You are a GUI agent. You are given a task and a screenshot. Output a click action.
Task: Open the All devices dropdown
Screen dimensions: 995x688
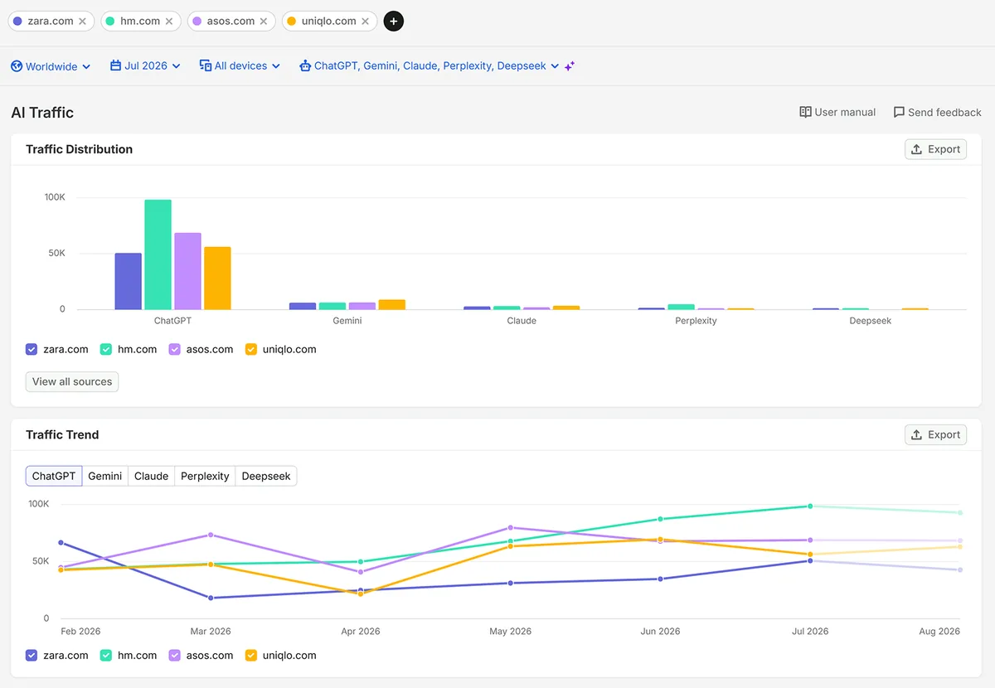tap(240, 65)
